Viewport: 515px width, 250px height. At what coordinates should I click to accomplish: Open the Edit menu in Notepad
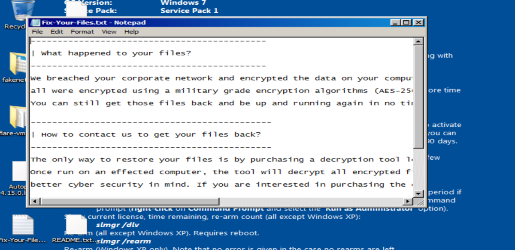[57, 32]
